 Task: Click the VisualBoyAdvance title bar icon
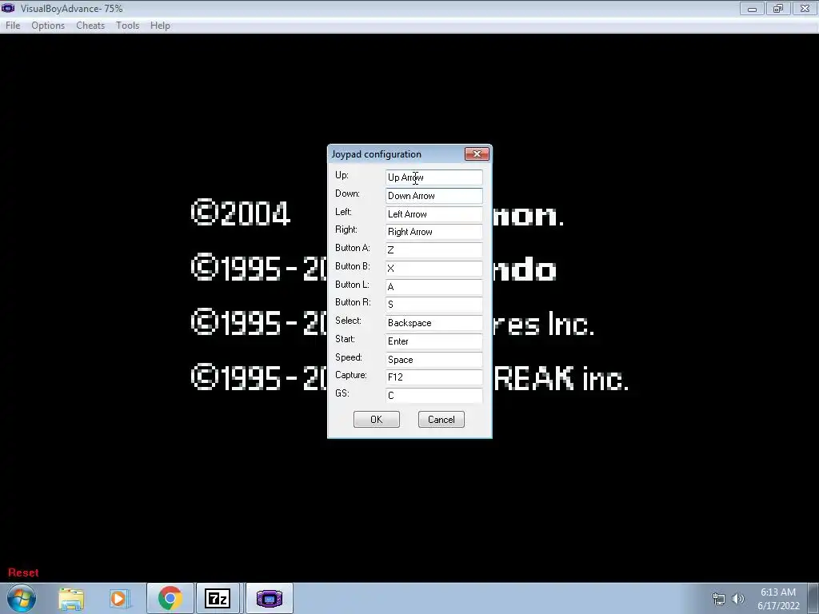coord(8,8)
